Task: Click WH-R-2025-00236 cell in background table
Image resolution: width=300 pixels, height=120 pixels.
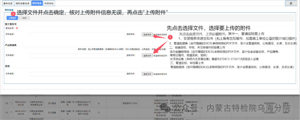Action: (x=21, y=112)
